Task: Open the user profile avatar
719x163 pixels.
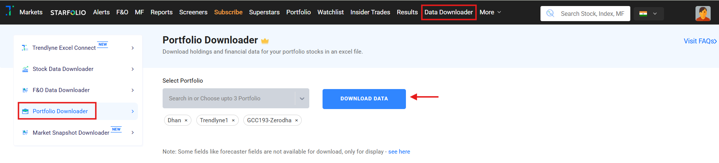Action: pyautogui.click(x=703, y=14)
